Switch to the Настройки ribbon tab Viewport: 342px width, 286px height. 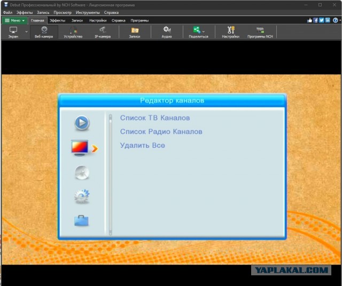pyautogui.click(x=98, y=20)
